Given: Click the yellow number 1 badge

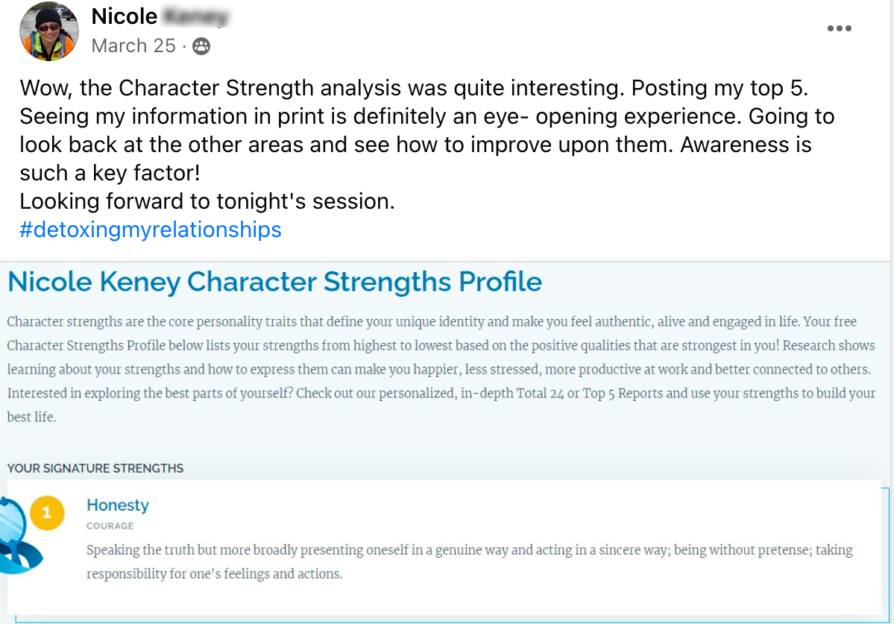Looking at the screenshot, I should point(46,512).
